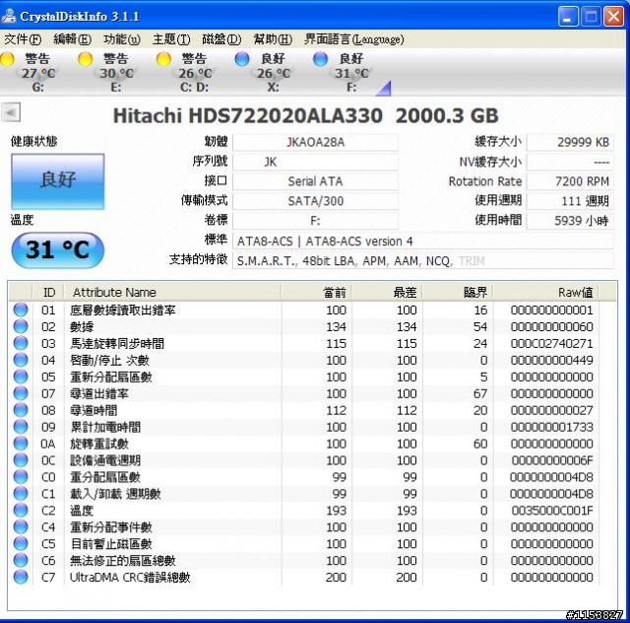Click status orb of attribute C0 row
Image resolution: width=630 pixels, height=623 pixels.
(x=21, y=477)
